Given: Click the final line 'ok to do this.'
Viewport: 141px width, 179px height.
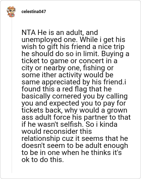Looking at the screenshot, I should click(43, 160).
